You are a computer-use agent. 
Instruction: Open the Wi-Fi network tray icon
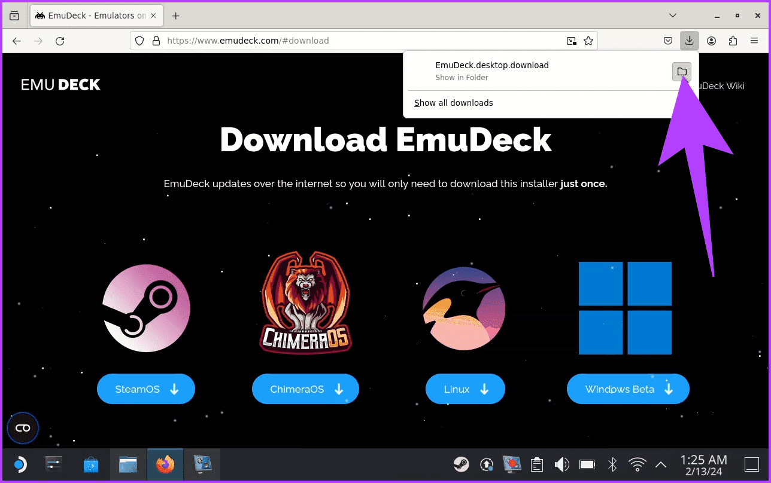(x=638, y=464)
